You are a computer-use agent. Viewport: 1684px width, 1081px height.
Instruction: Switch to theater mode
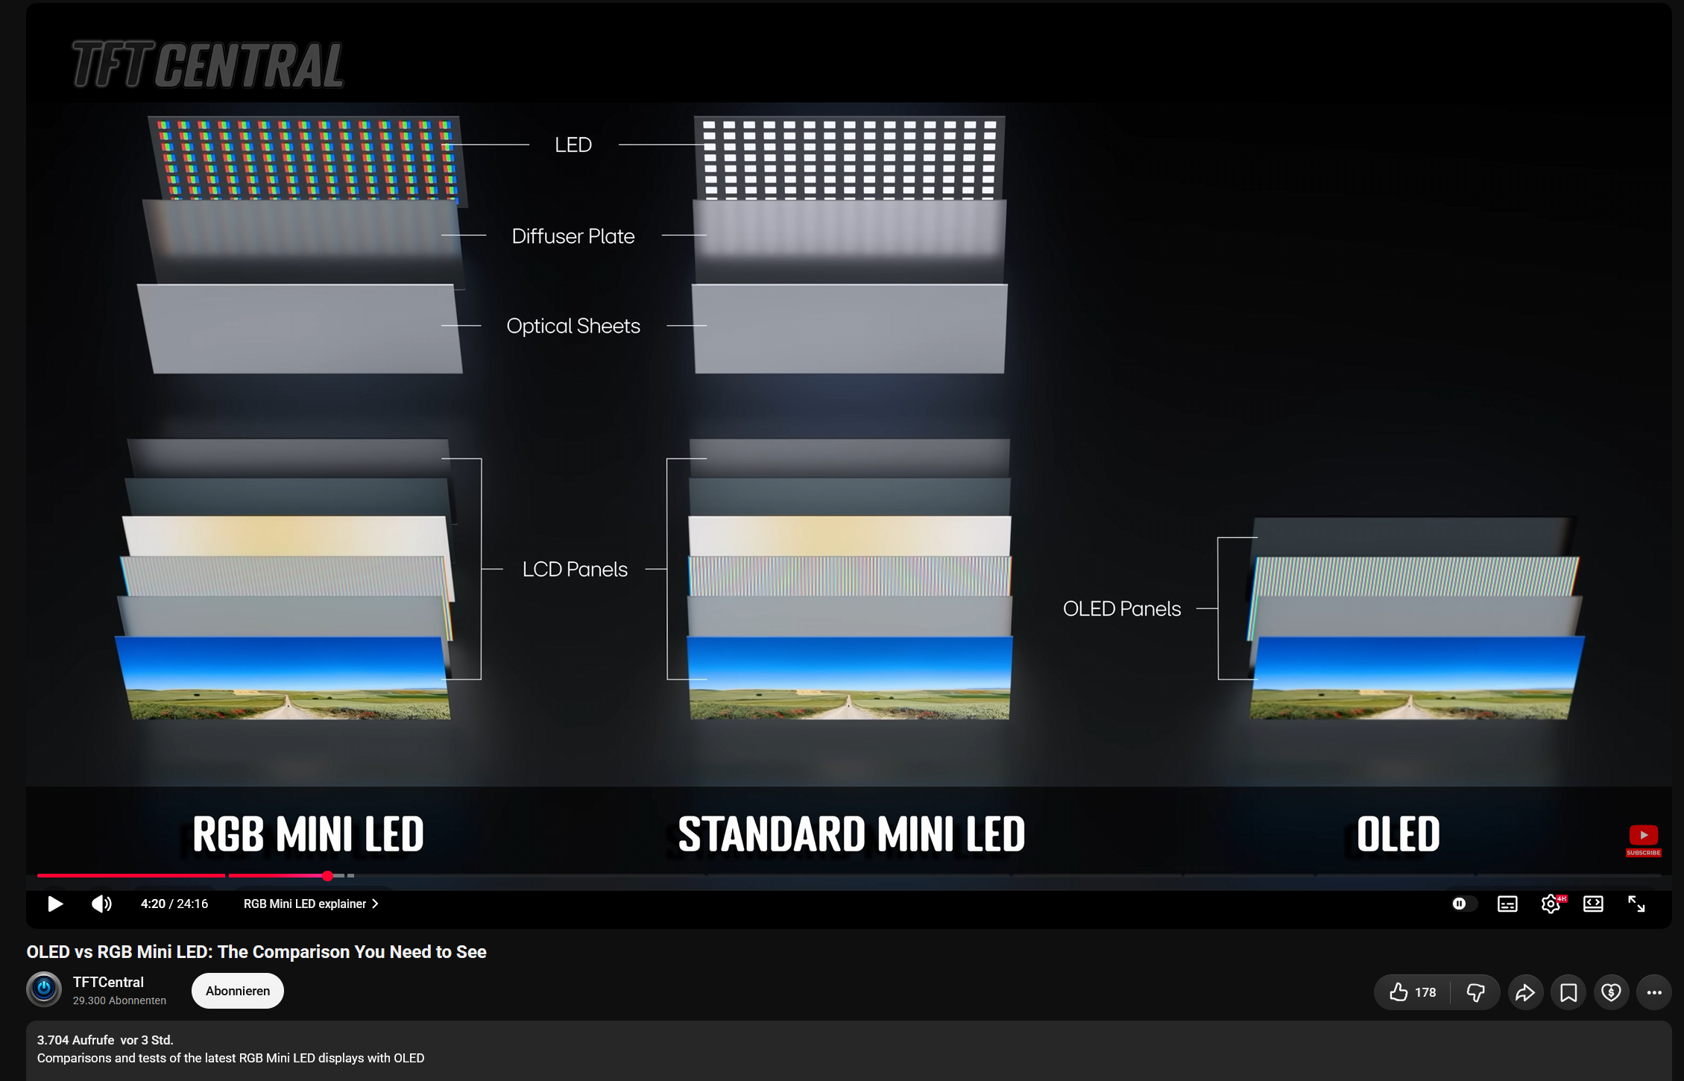(x=1593, y=904)
